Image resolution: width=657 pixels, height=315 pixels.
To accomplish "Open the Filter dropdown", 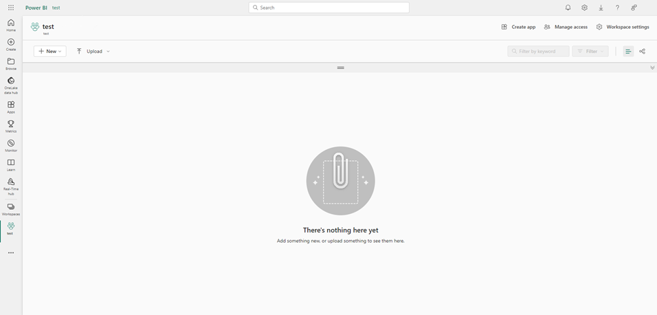I will [x=590, y=52].
